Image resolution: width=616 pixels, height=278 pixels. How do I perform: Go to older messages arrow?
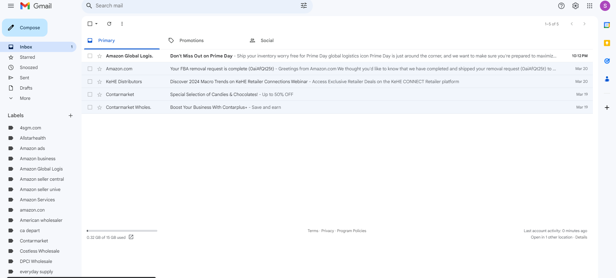585,24
